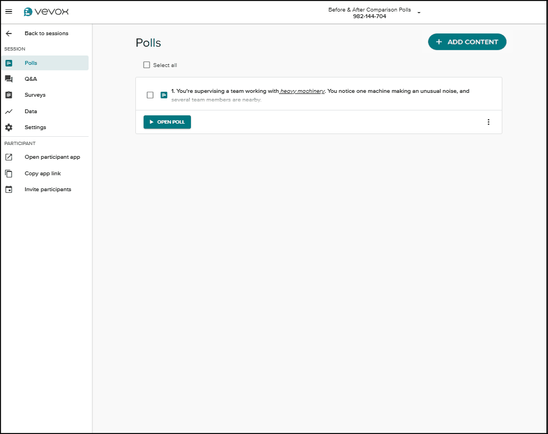Click the Settings gear icon
Viewport: 548px width, 434px height.
pos(9,127)
